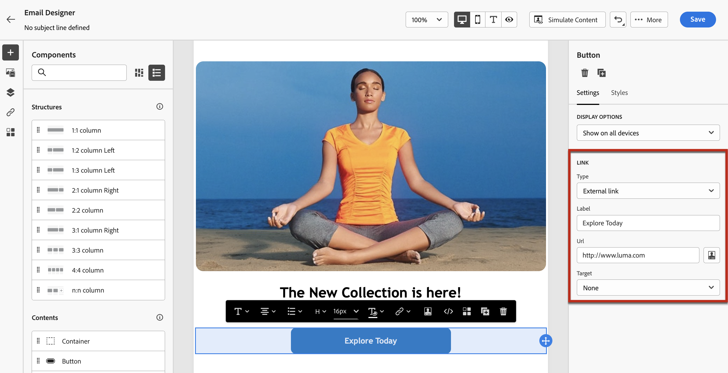This screenshot has height=373, width=728.
Task: Open the More menu
Action: (x=649, y=19)
